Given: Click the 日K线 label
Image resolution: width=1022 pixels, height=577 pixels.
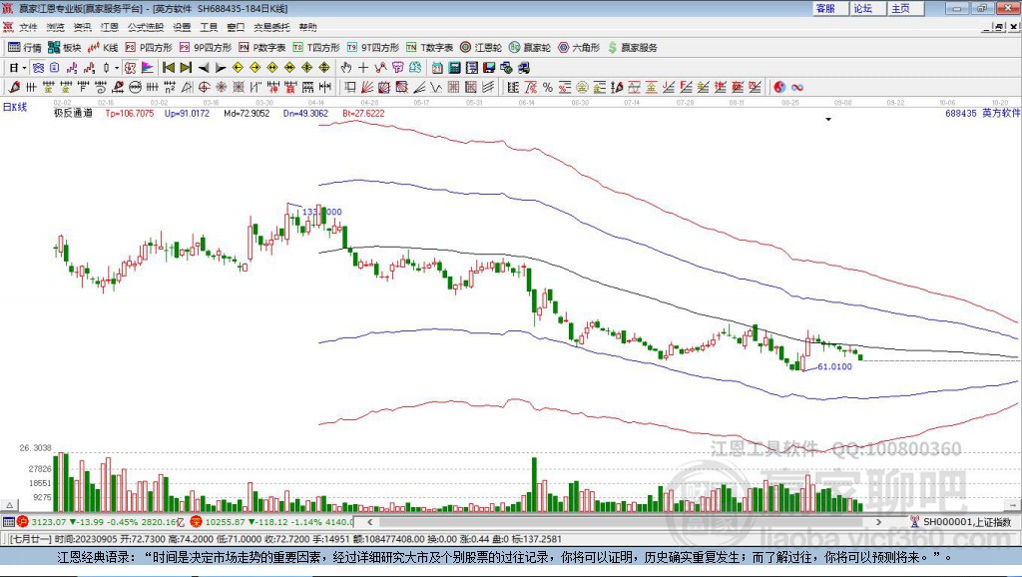Looking at the screenshot, I should pyautogui.click(x=15, y=107).
